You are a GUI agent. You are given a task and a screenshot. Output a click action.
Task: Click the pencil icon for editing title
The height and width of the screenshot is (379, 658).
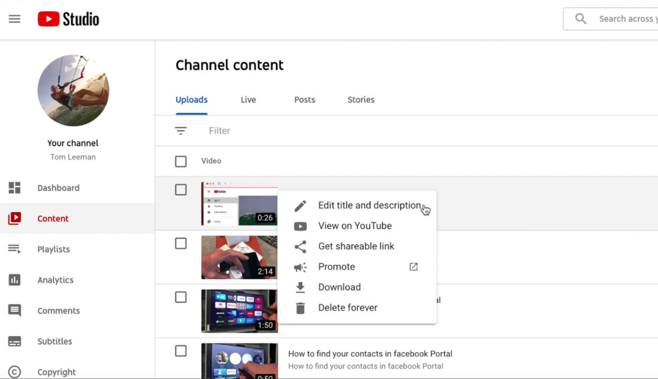click(x=300, y=205)
